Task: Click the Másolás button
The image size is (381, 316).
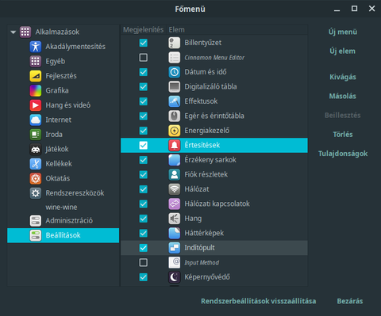Action: (x=343, y=96)
